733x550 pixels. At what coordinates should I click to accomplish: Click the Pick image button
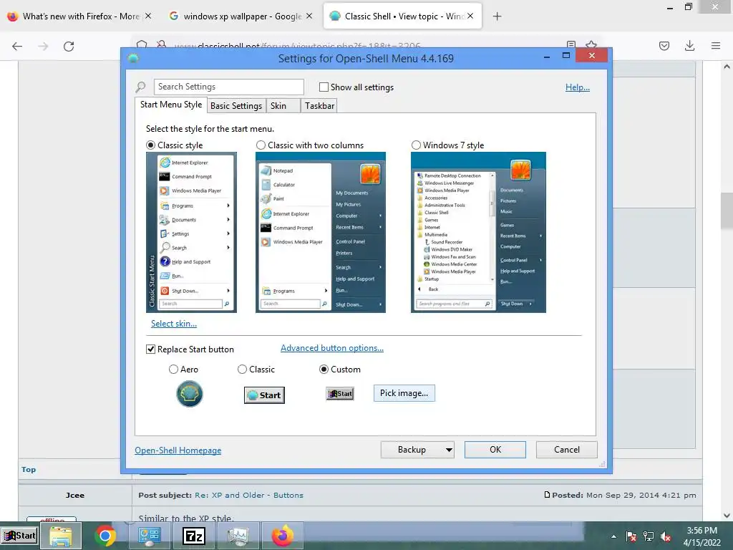point(404,393)
